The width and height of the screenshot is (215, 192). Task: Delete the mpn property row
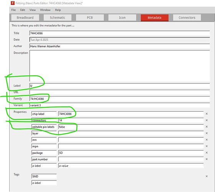(207, 146)
